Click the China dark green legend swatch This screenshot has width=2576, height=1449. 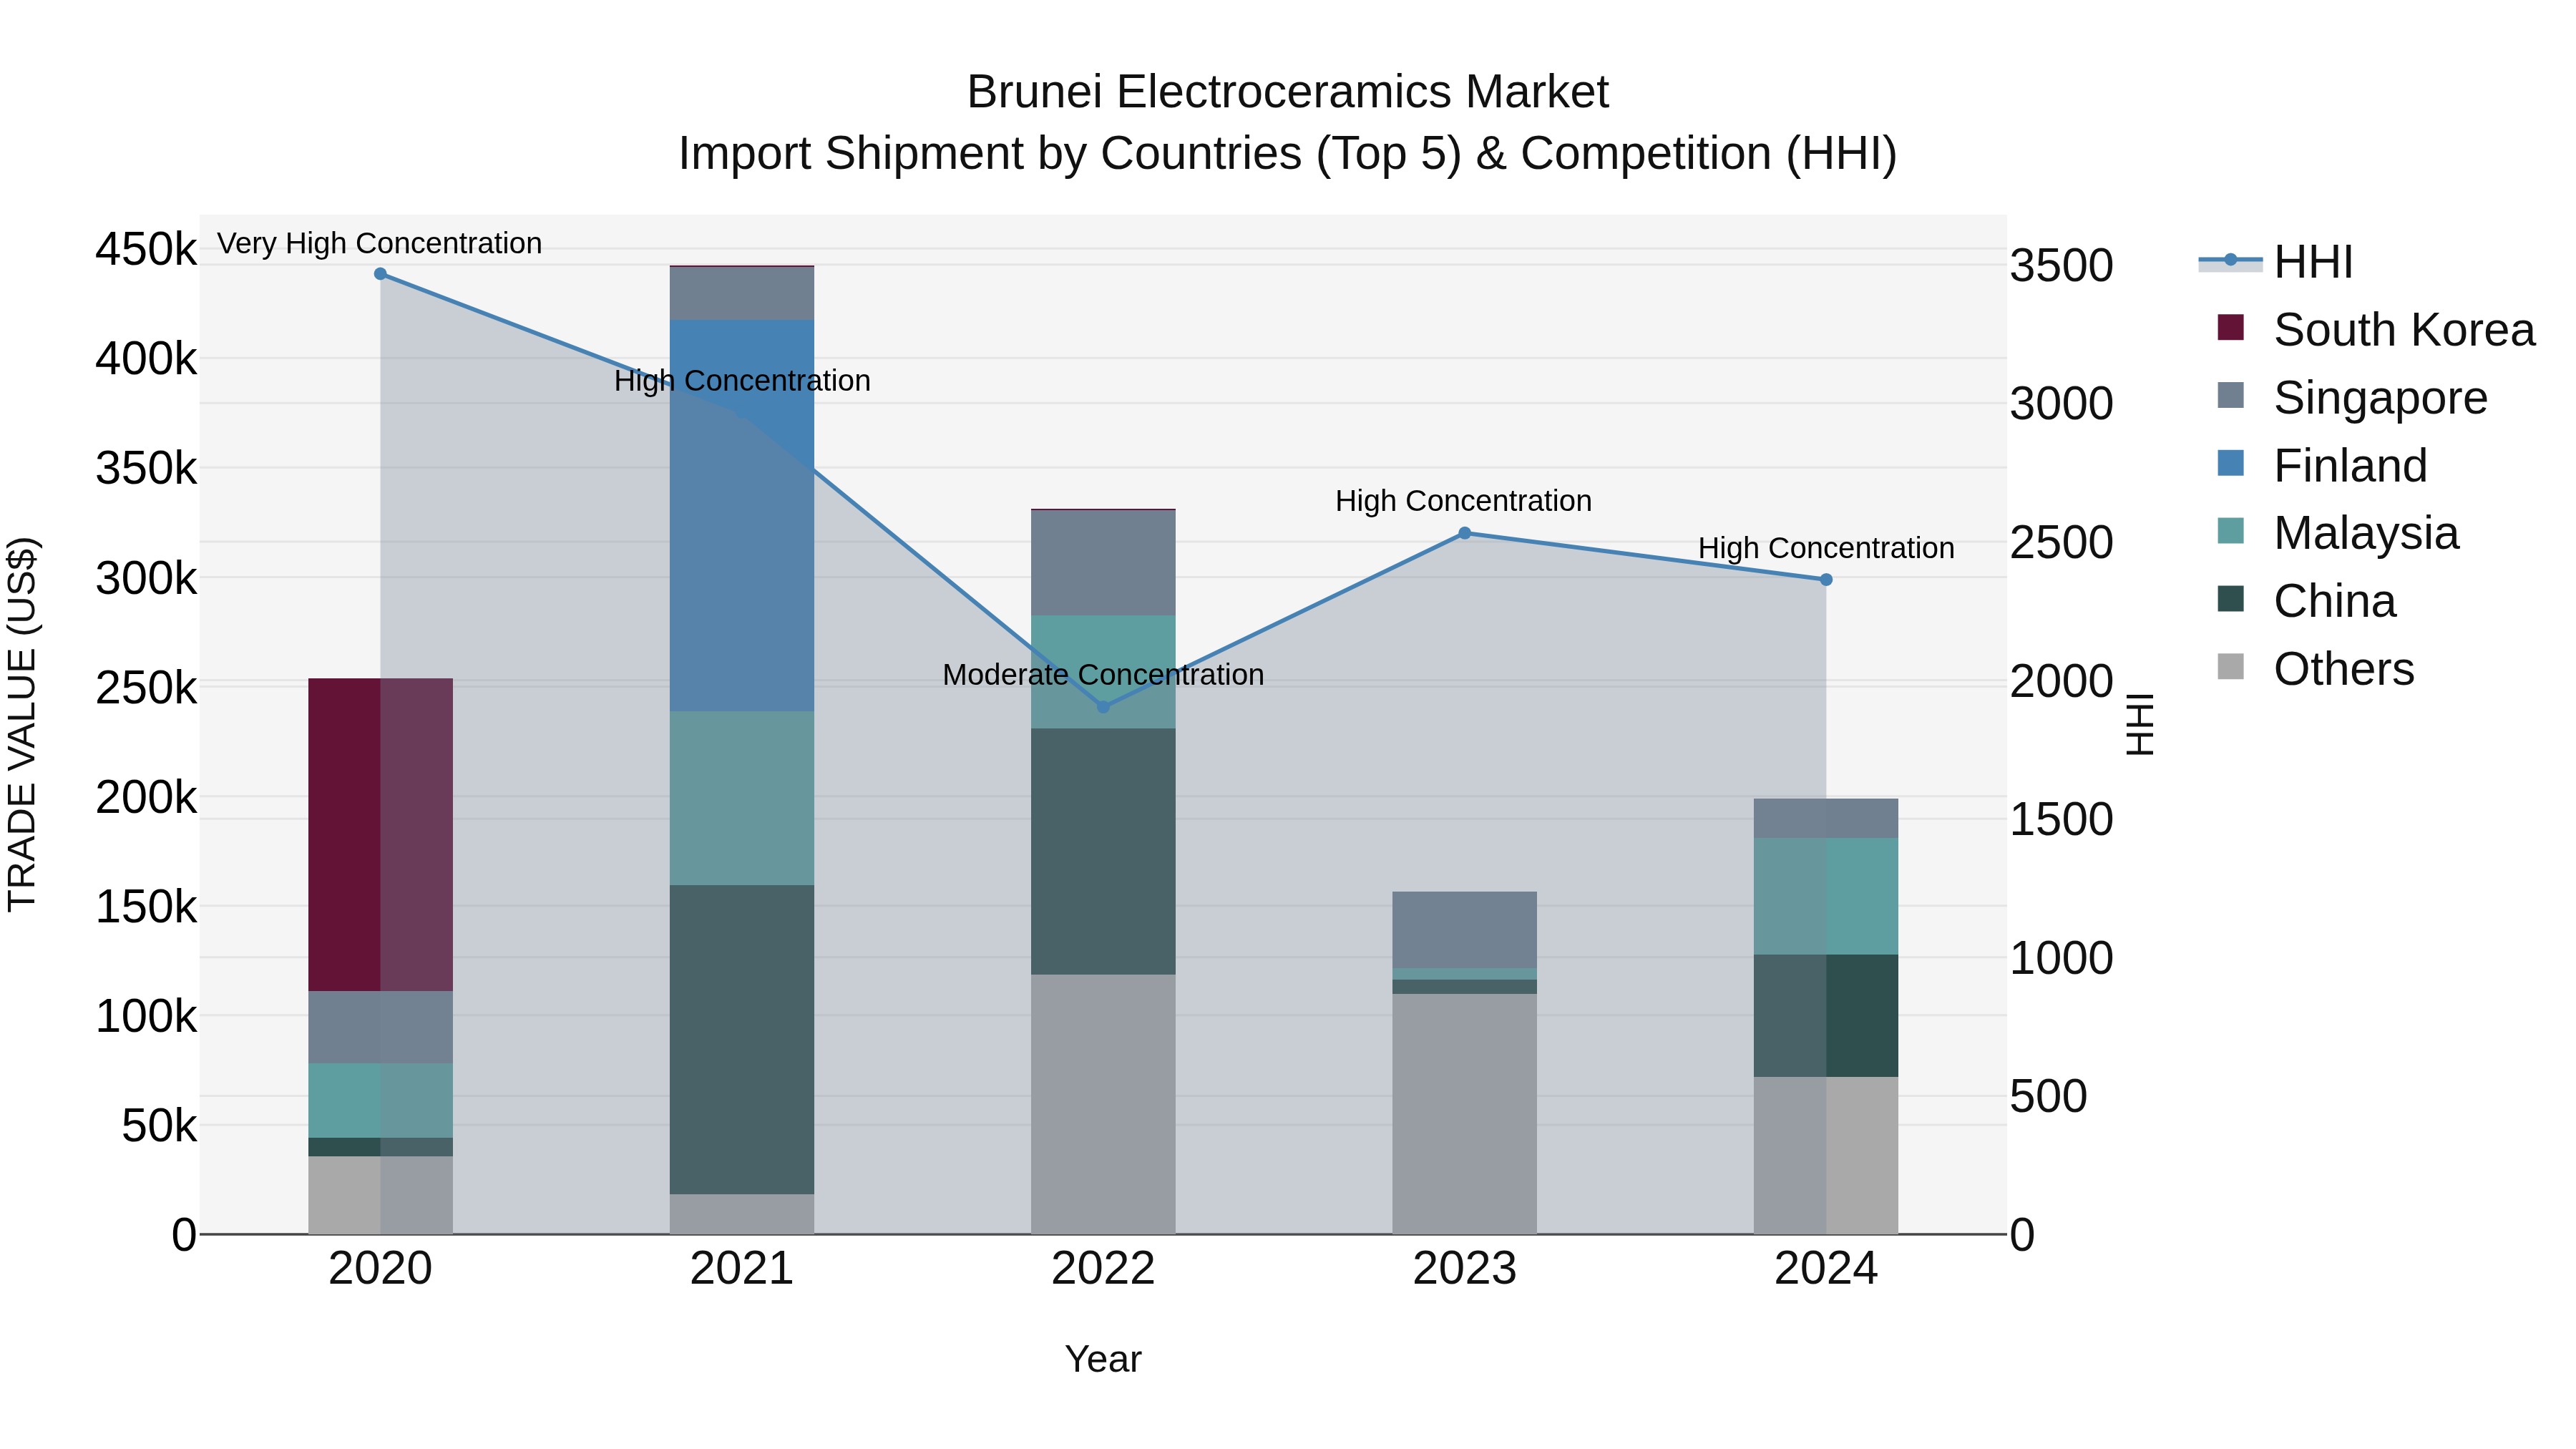[2230, 598]
